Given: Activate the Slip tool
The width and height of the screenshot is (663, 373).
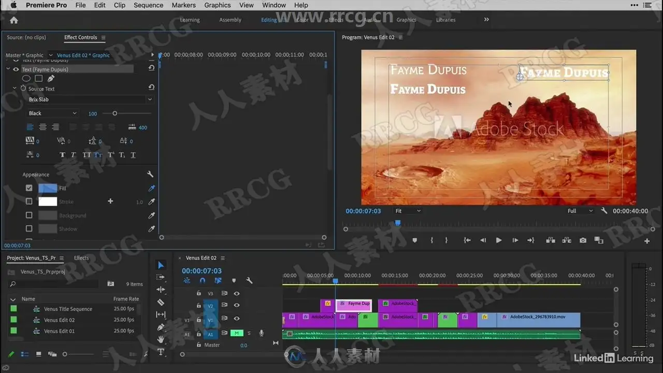Looking at the screenshot, I should 161,314.
